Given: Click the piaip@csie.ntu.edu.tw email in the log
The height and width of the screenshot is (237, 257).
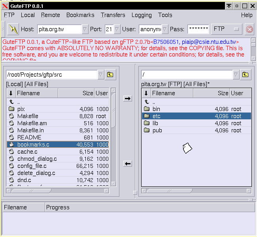Looking at the screenshot, I should tap(209, 42).
